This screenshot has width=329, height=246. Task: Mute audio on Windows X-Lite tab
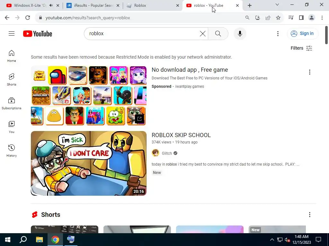tap(51, 5)
